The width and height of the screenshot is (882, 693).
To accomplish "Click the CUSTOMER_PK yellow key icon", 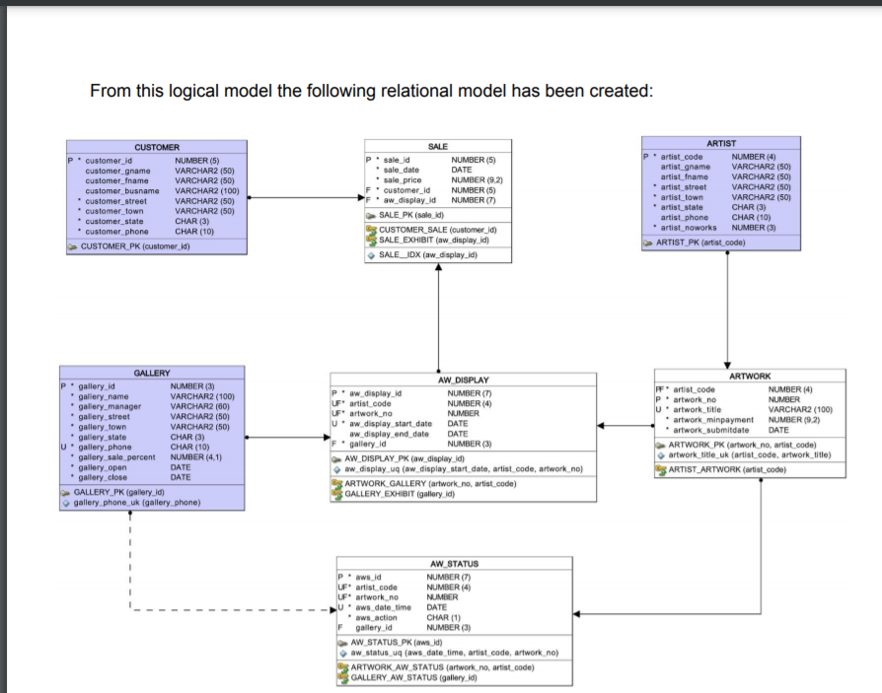I will [73, 244].
